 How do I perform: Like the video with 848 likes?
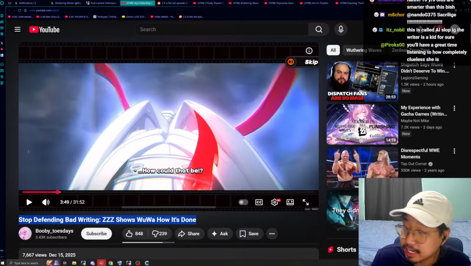point(134,234)
